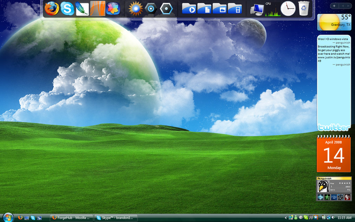Open the volume speaker tray icon
Viewport: 355px width, 222px height.
click(333, 218)
